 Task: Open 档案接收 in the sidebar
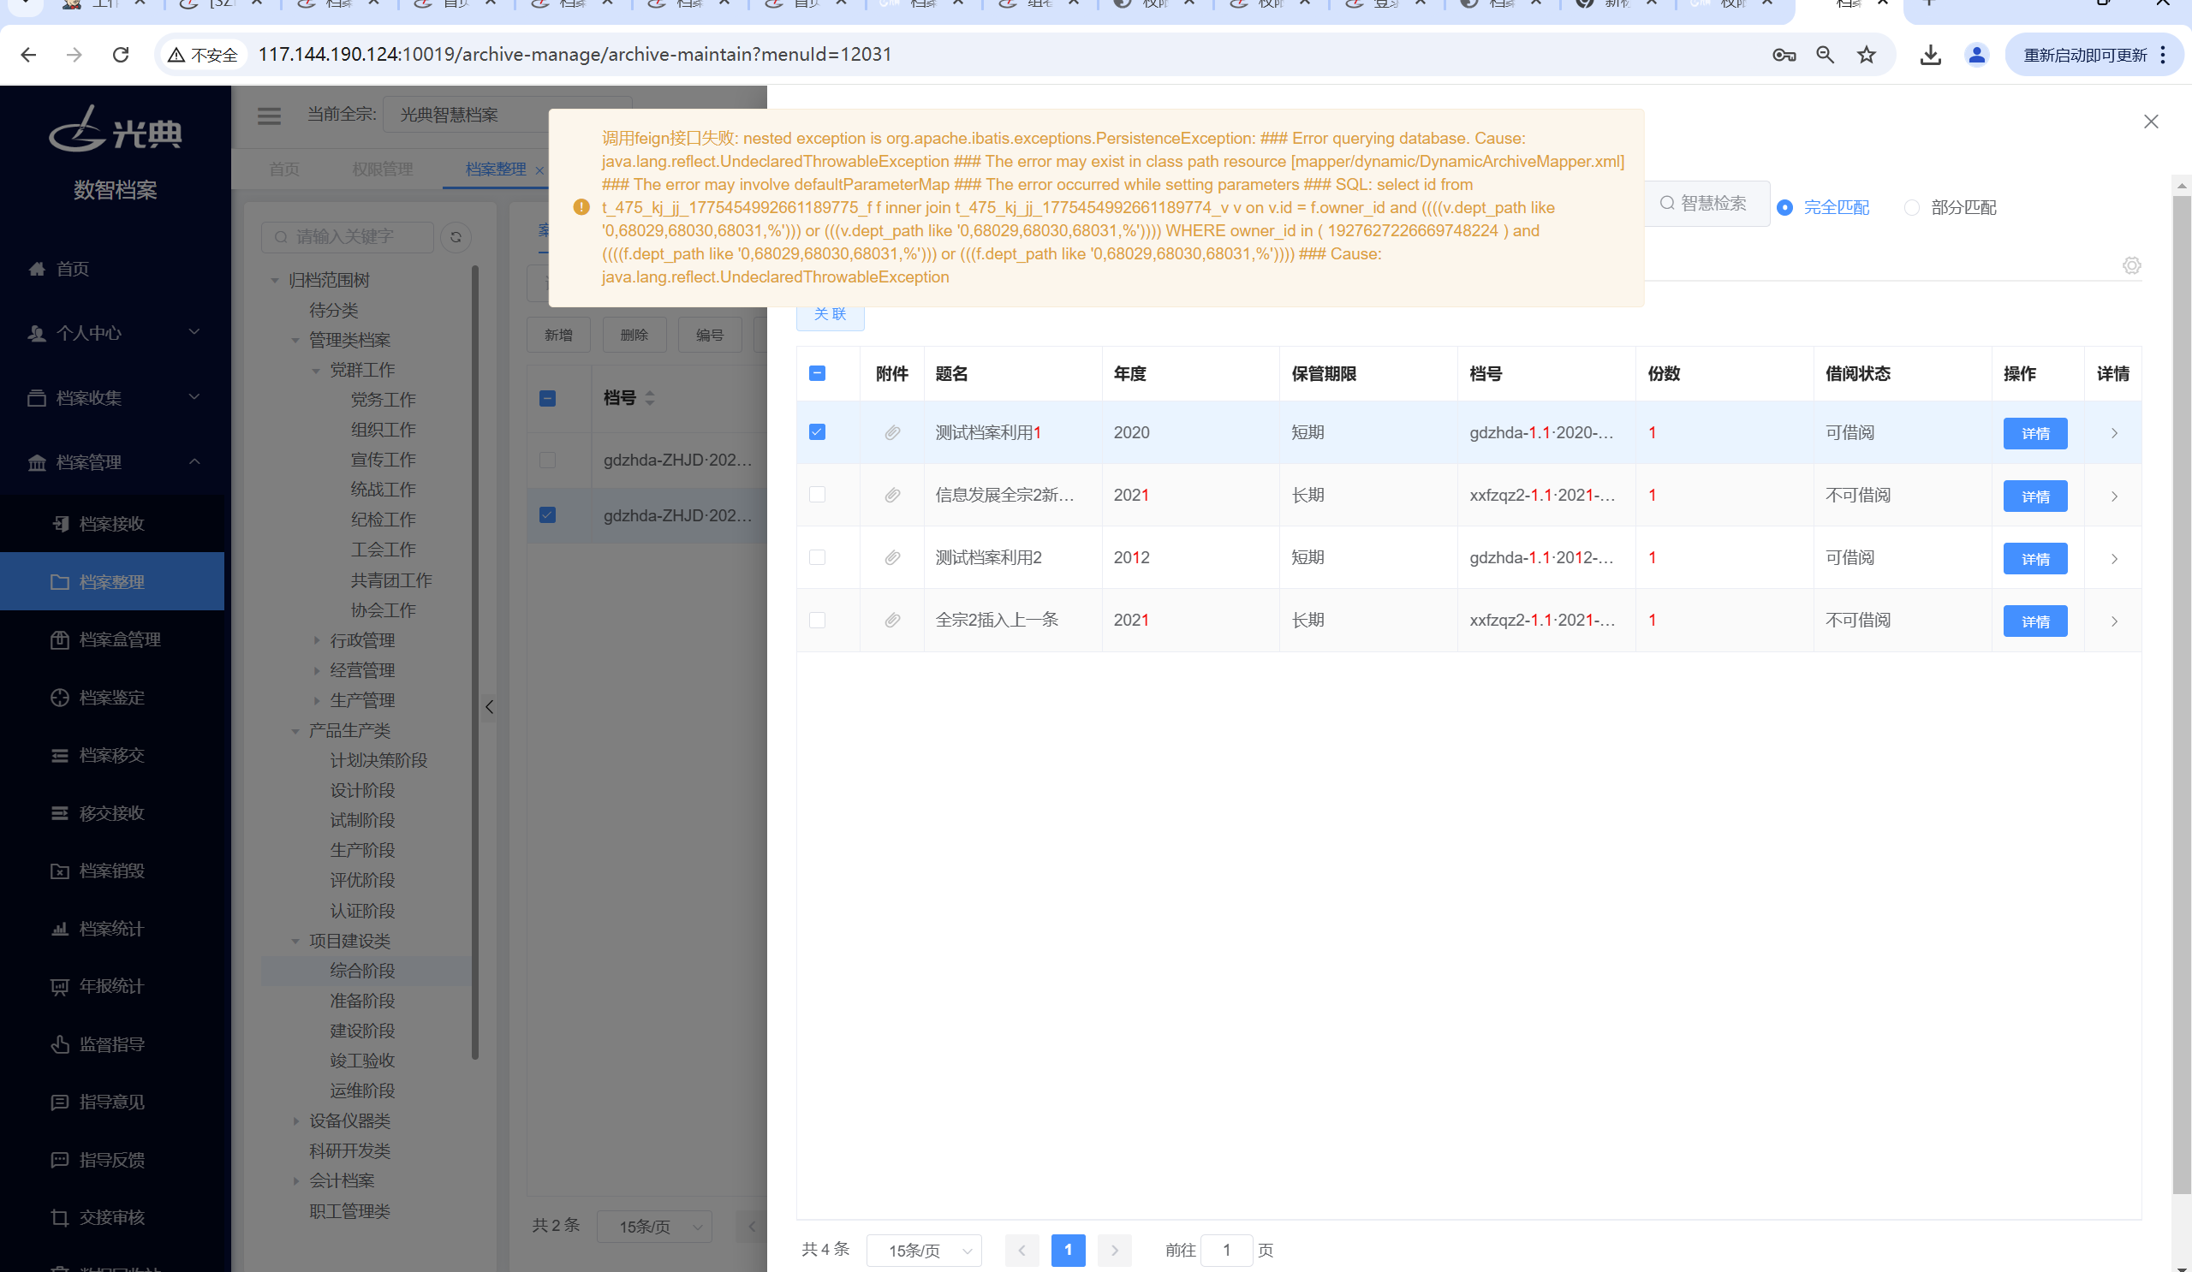pos(111,523)
